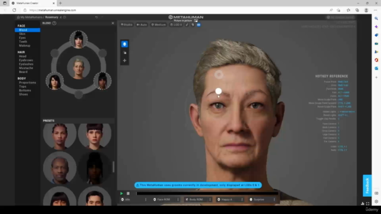The image size is (381, 214).
Task: Click the presets list scrollbar
Action: (x=113, y=166)
